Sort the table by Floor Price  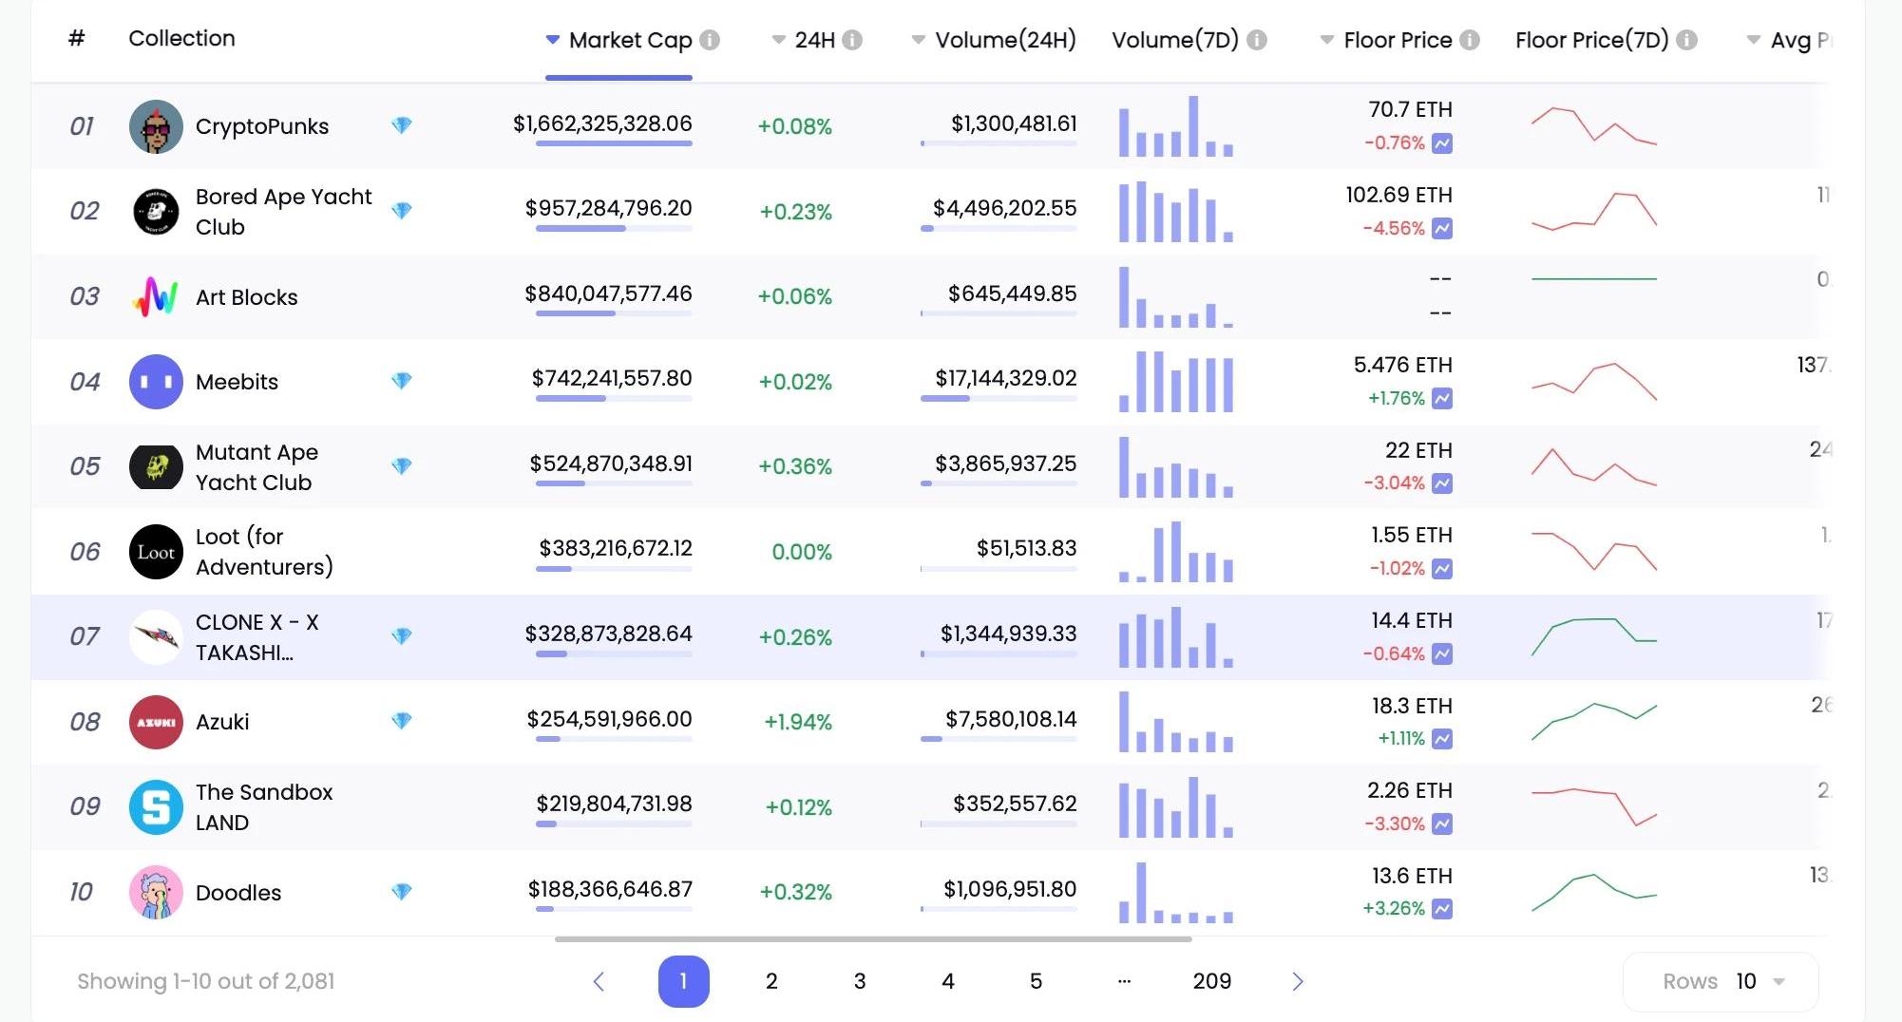pyautogui.click(x=1397, y=40)
